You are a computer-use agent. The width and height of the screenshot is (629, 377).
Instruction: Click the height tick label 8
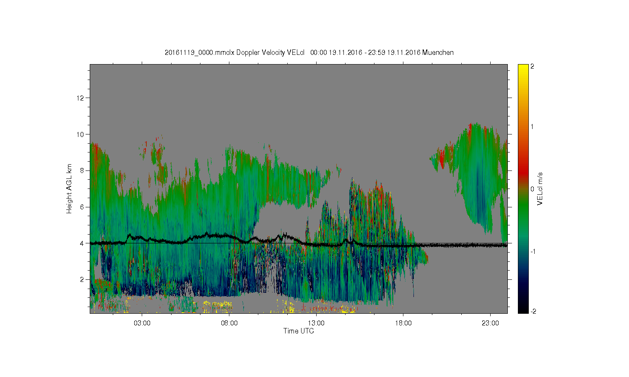[x=83, y=170]
